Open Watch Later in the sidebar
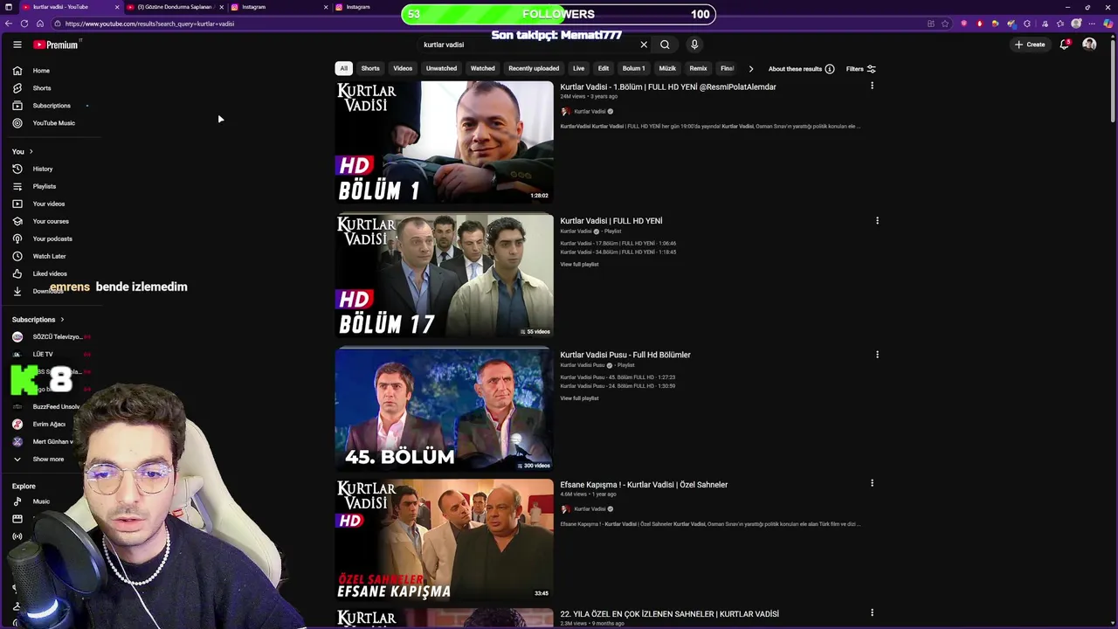This screenshot has width=1118, height=629. click(x=48, y=256)
